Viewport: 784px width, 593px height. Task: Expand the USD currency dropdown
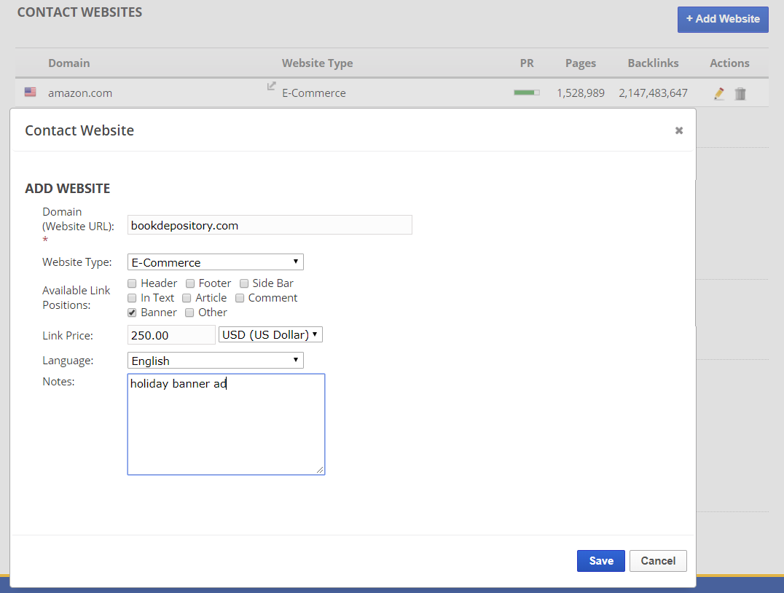(270, 334)
